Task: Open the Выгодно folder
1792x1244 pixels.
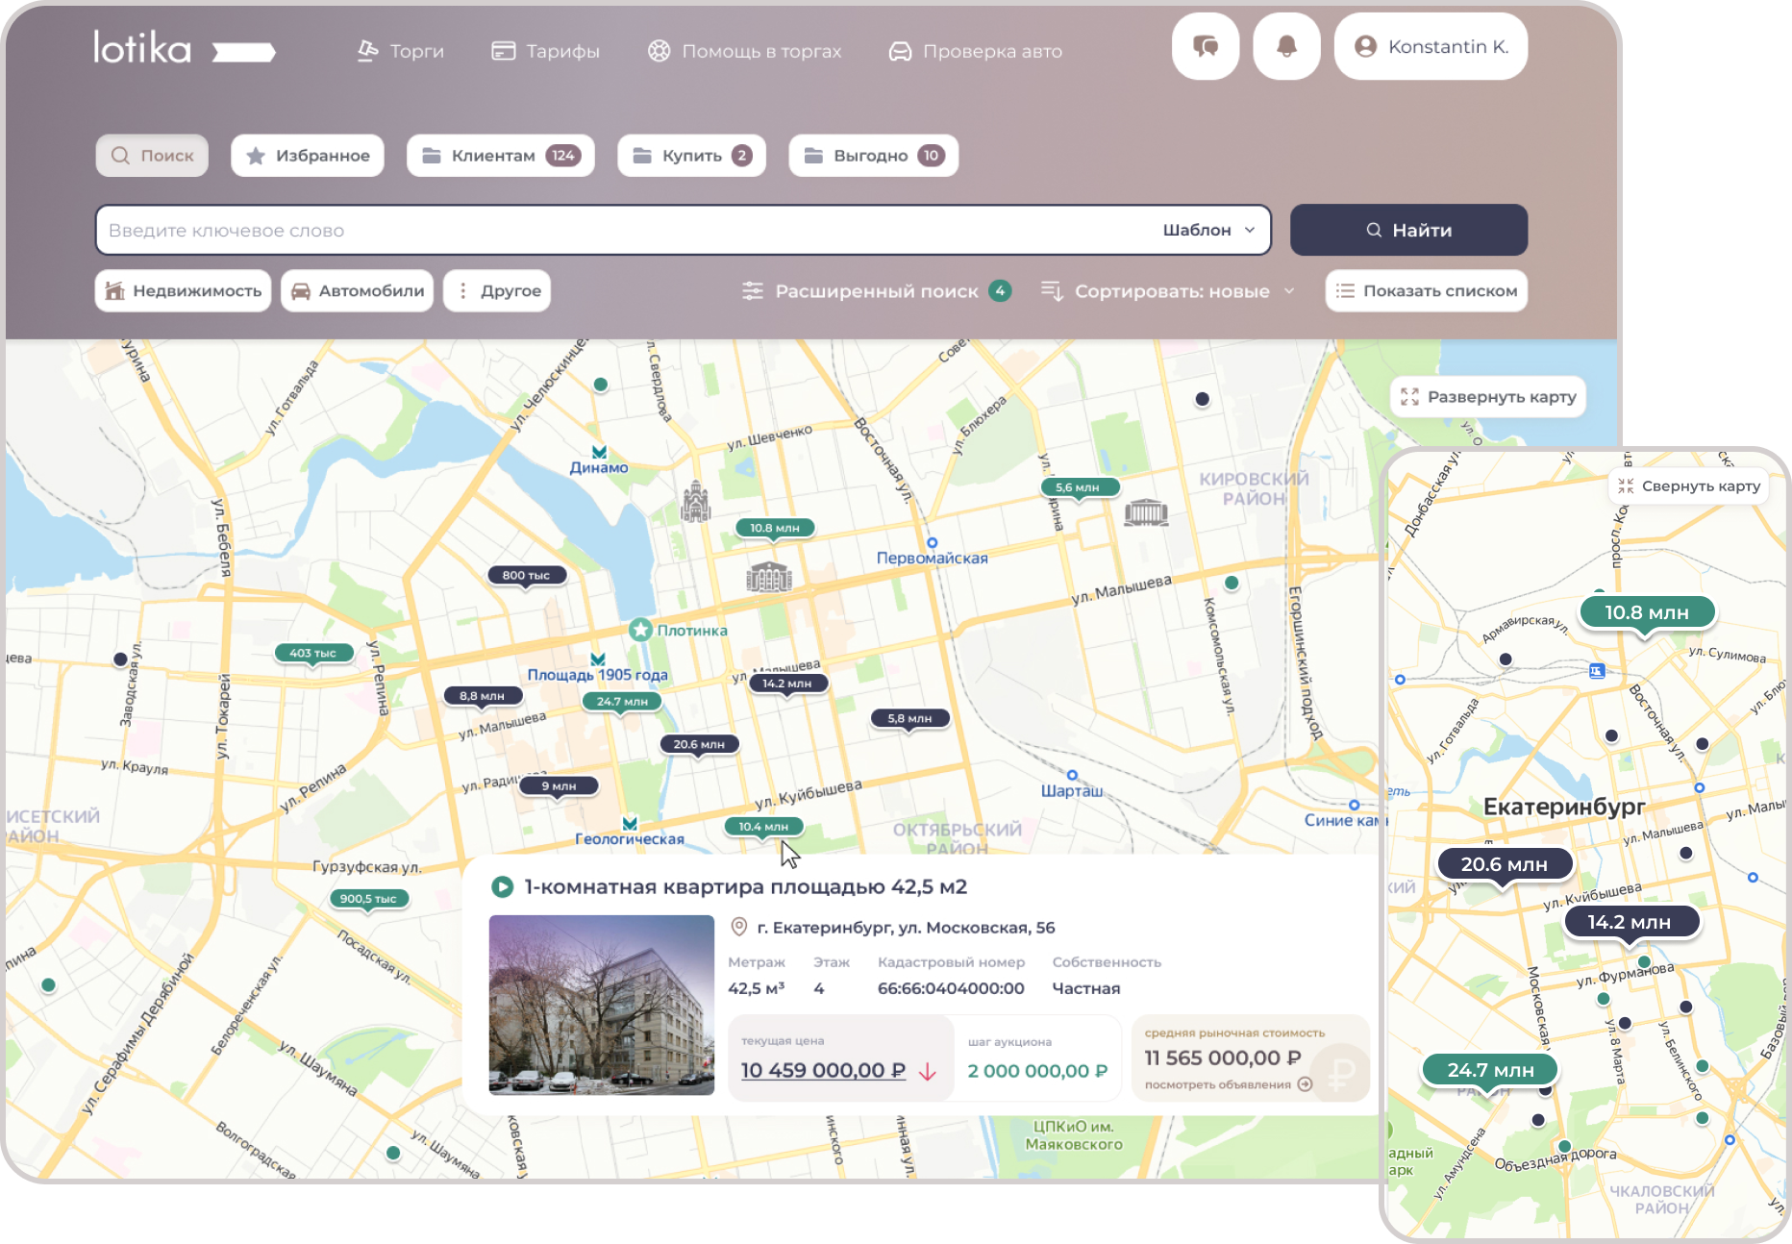Action: tap(874, 156)
